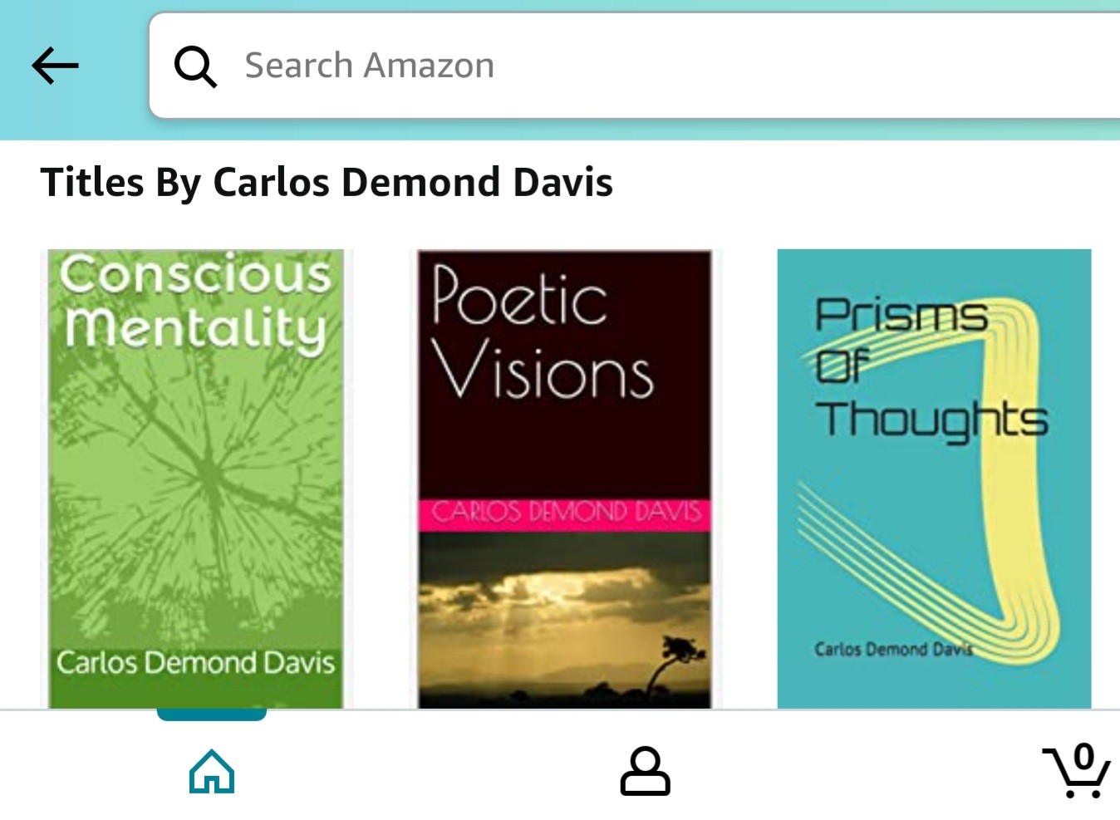1120x820 pixels.
Task: Open the Home tab icon
Action: tap(212, 772)
